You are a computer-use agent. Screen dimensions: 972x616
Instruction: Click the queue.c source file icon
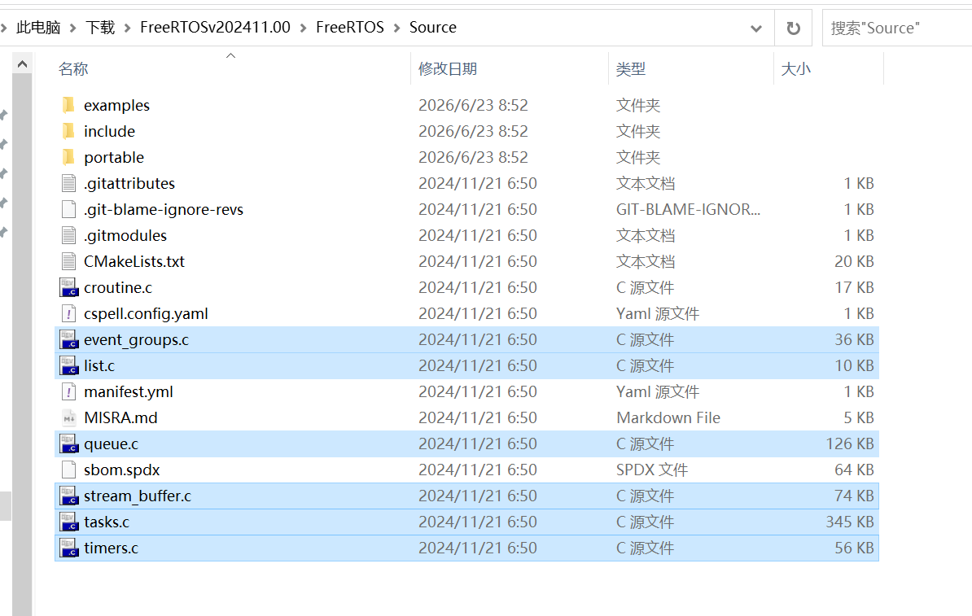point(69,443)
